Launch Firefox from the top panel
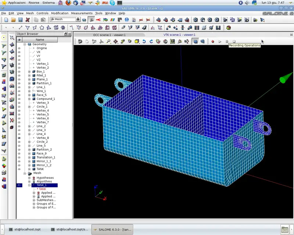The width and height of the screenshot is (294, 235). click(x=68, y=3)
